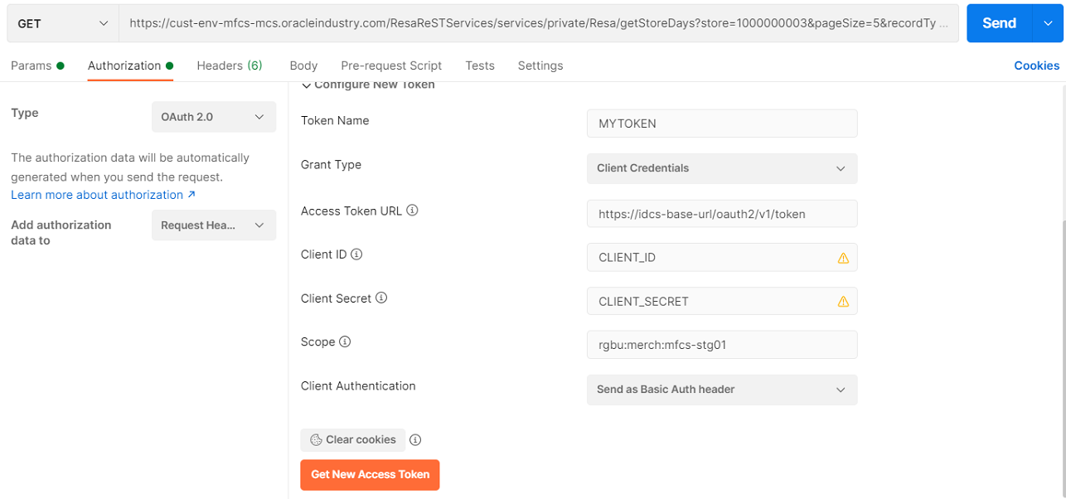This screenshot has height=499, width=1066.
Task: Click the cookie icon on Clear cookies button
Action: [x=314, y=439]
